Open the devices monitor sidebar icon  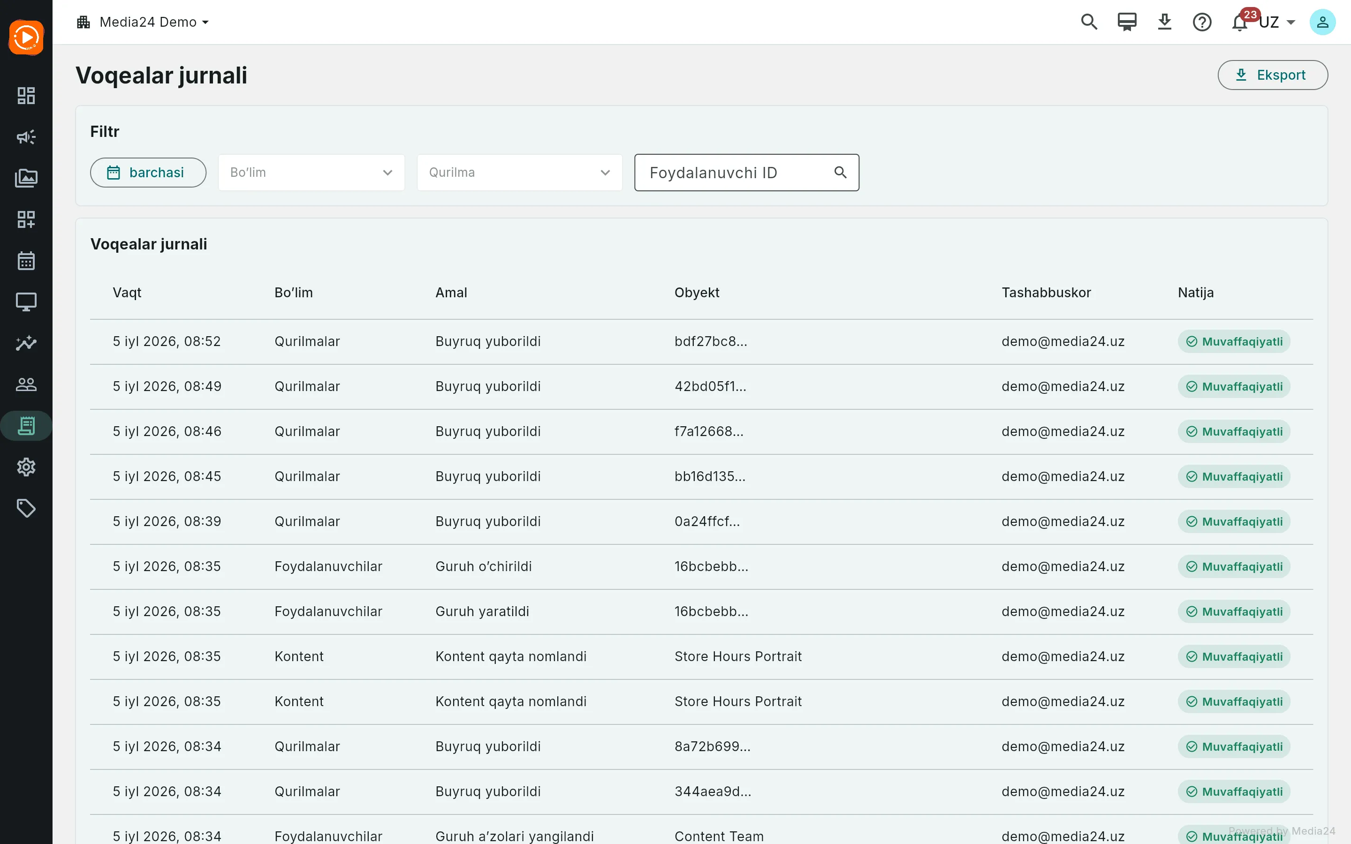click(26, 302)
